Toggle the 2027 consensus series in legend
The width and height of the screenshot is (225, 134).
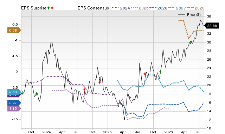coord(177,8)
